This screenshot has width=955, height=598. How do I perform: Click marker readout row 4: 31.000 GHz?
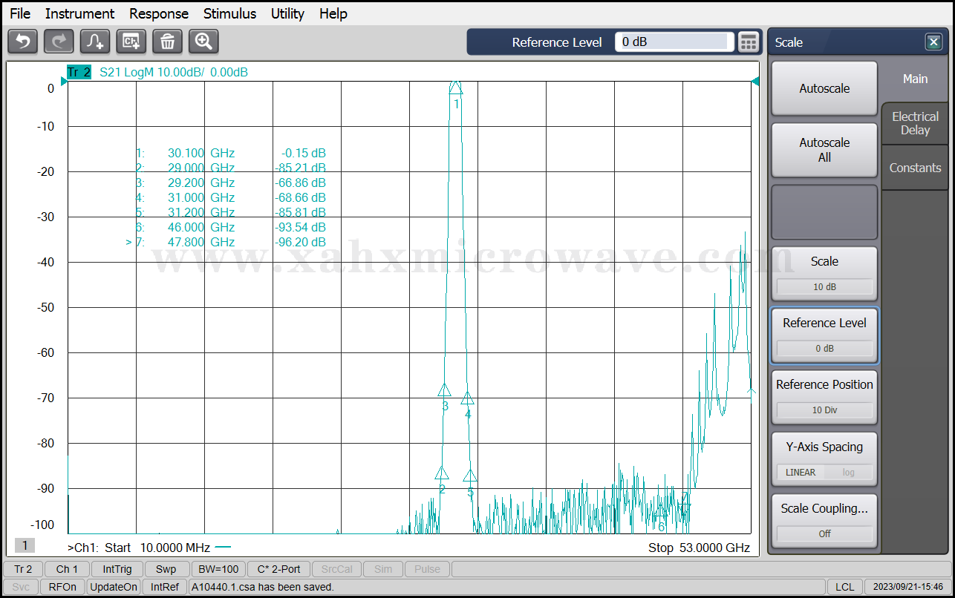(x=230, y=197)
